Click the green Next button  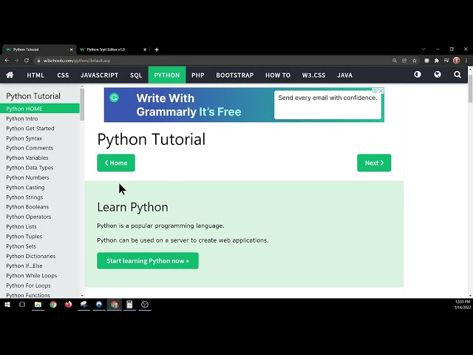click(x=374, y=163)
